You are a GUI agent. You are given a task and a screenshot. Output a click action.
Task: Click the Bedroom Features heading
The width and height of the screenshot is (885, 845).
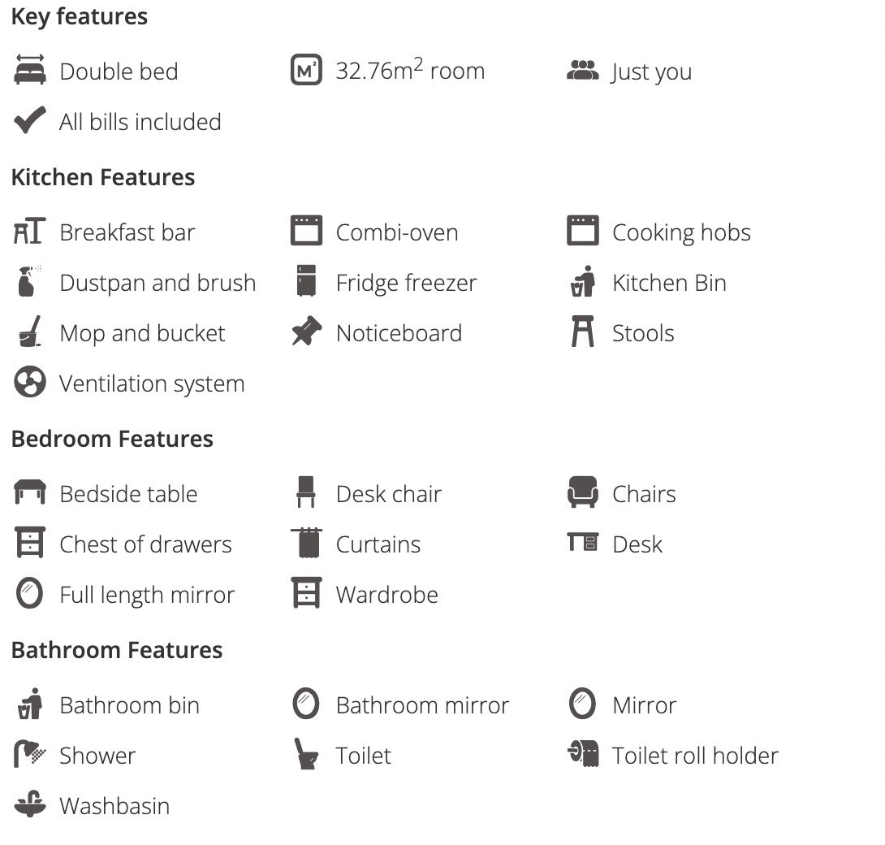[112, 439]
